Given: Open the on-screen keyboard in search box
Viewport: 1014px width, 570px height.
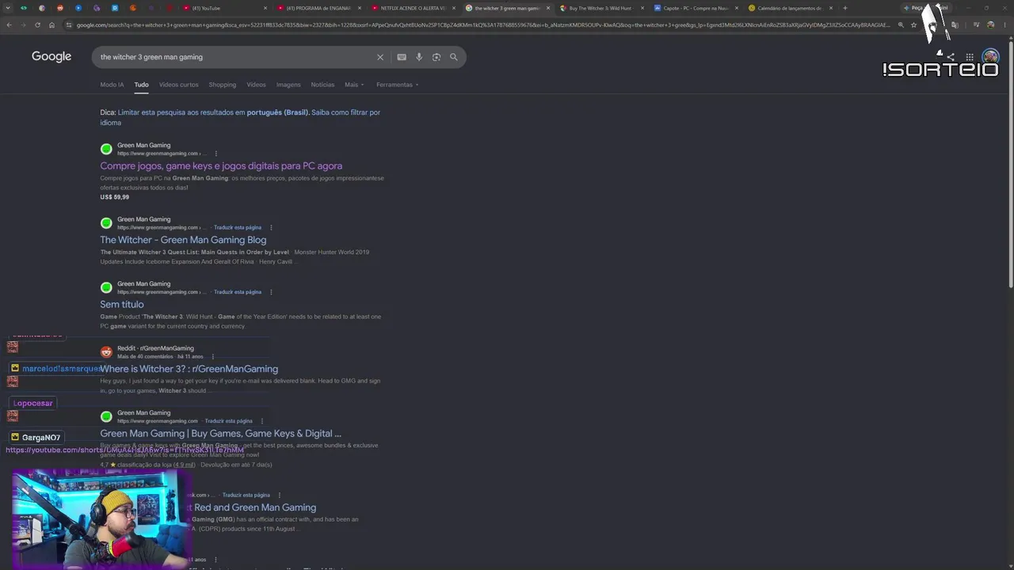Looking at the screenshot, I should click(x=402, y=57).
